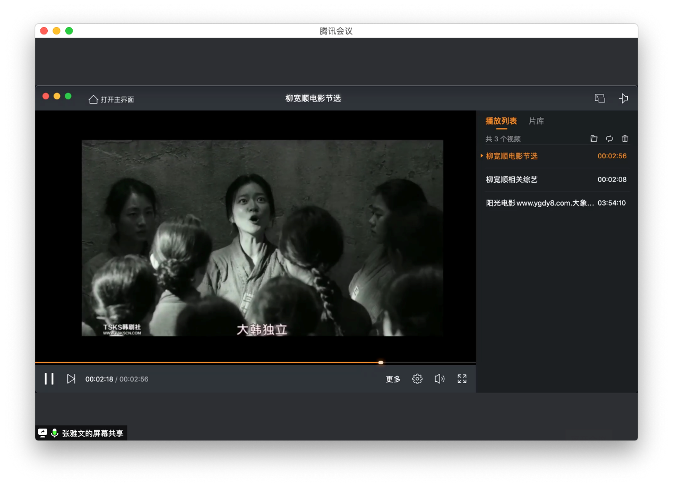The image size is (673, 487).
Task: Open the 更多 options menu
Action: [x=393, y=379]
